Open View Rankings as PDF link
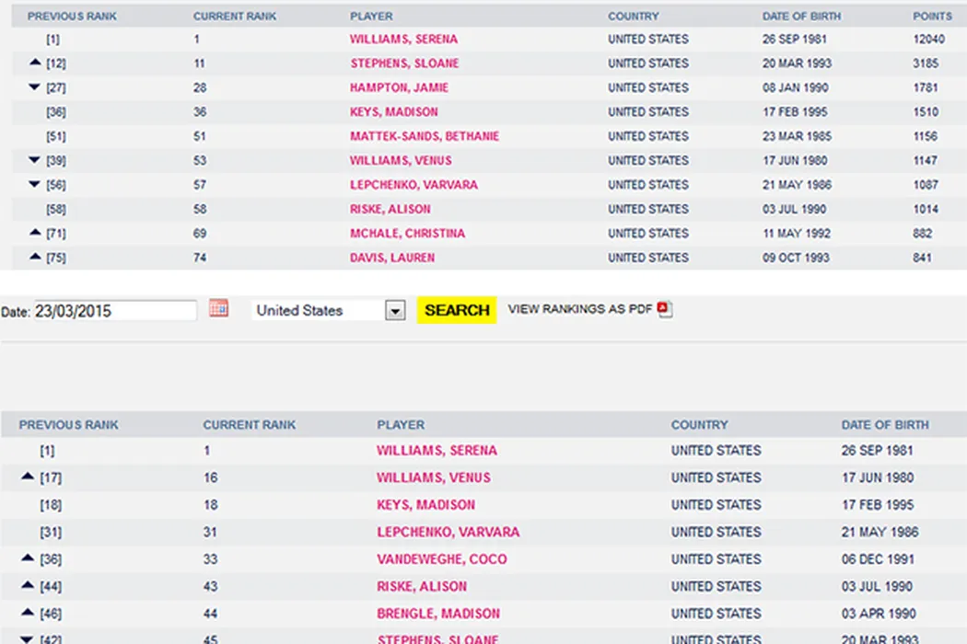The width and height of the screenshot is (967, 644). click(x=580, y=310)
